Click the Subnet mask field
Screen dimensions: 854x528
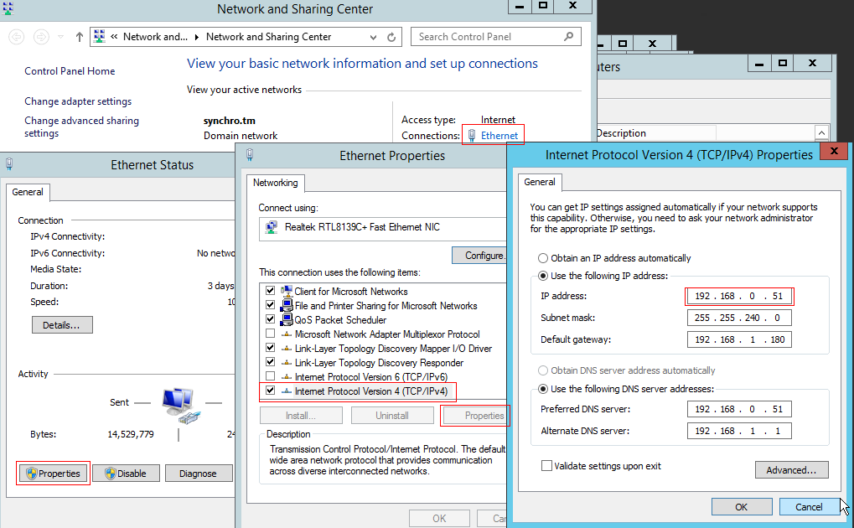point(739,318)
